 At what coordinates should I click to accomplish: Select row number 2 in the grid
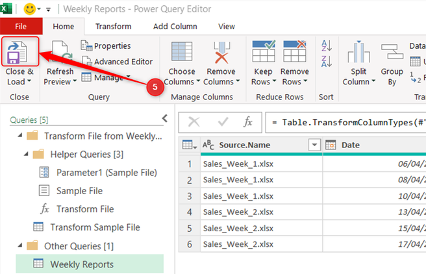(190, 180)
